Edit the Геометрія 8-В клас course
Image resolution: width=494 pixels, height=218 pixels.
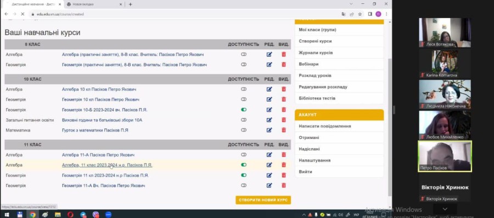[x=269, y=65]
